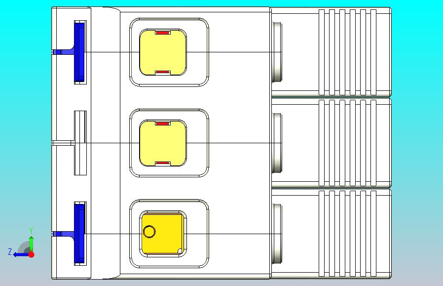The image size is (443, 286).
Task: Select the bottom blue lever part
Action: pyautogui.click(x=79, y=234)
